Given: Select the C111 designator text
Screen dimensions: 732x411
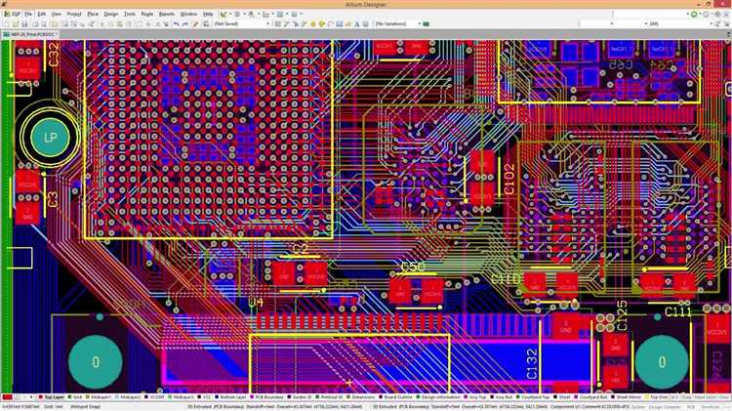Looking at the screenshot, I should click(678, 312).
